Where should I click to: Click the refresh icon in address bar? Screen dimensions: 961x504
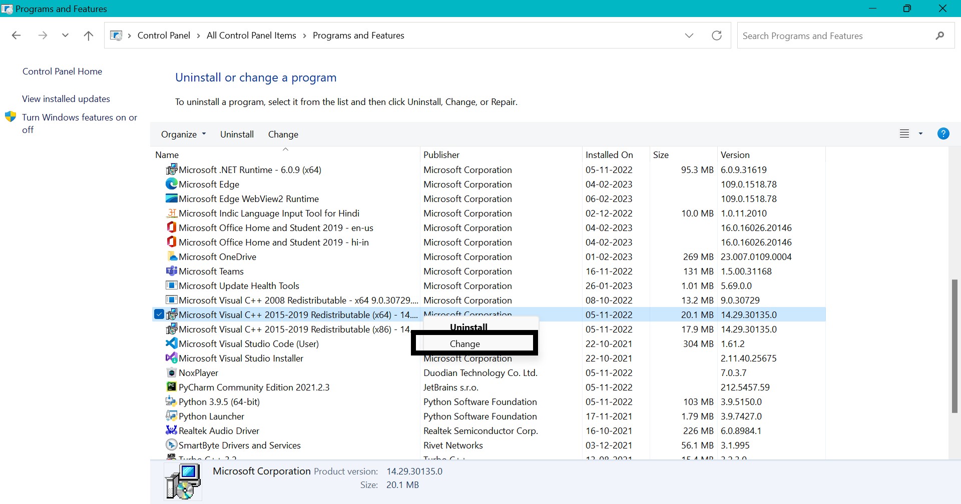point(717,35)
